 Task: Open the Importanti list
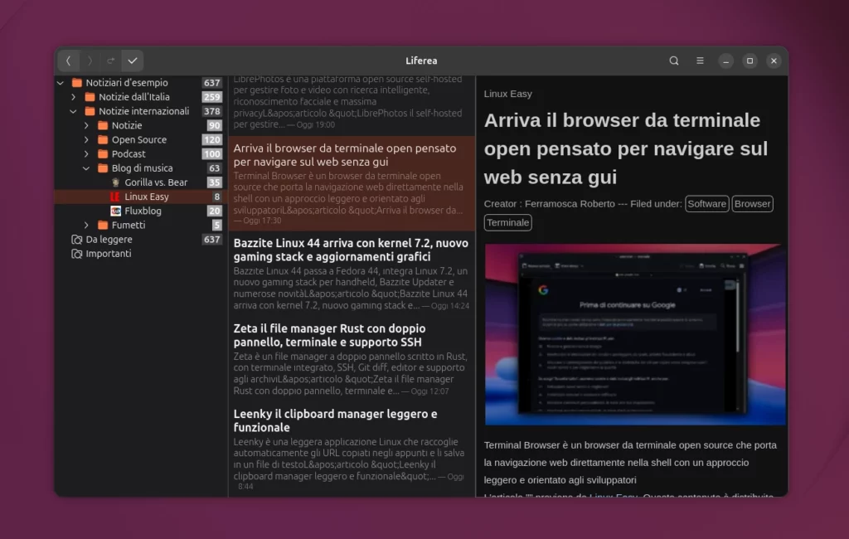coord(139,254)
